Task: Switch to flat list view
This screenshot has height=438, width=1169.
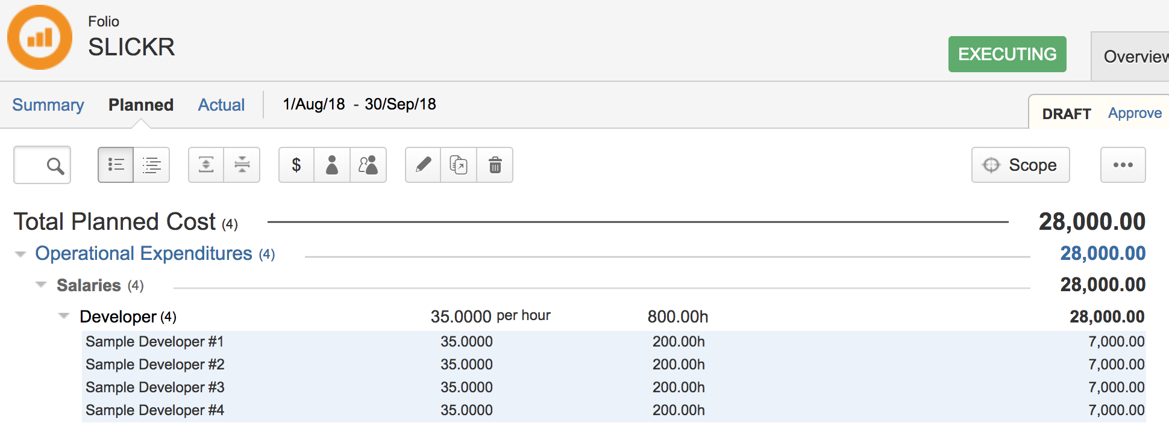Action: 116,165
